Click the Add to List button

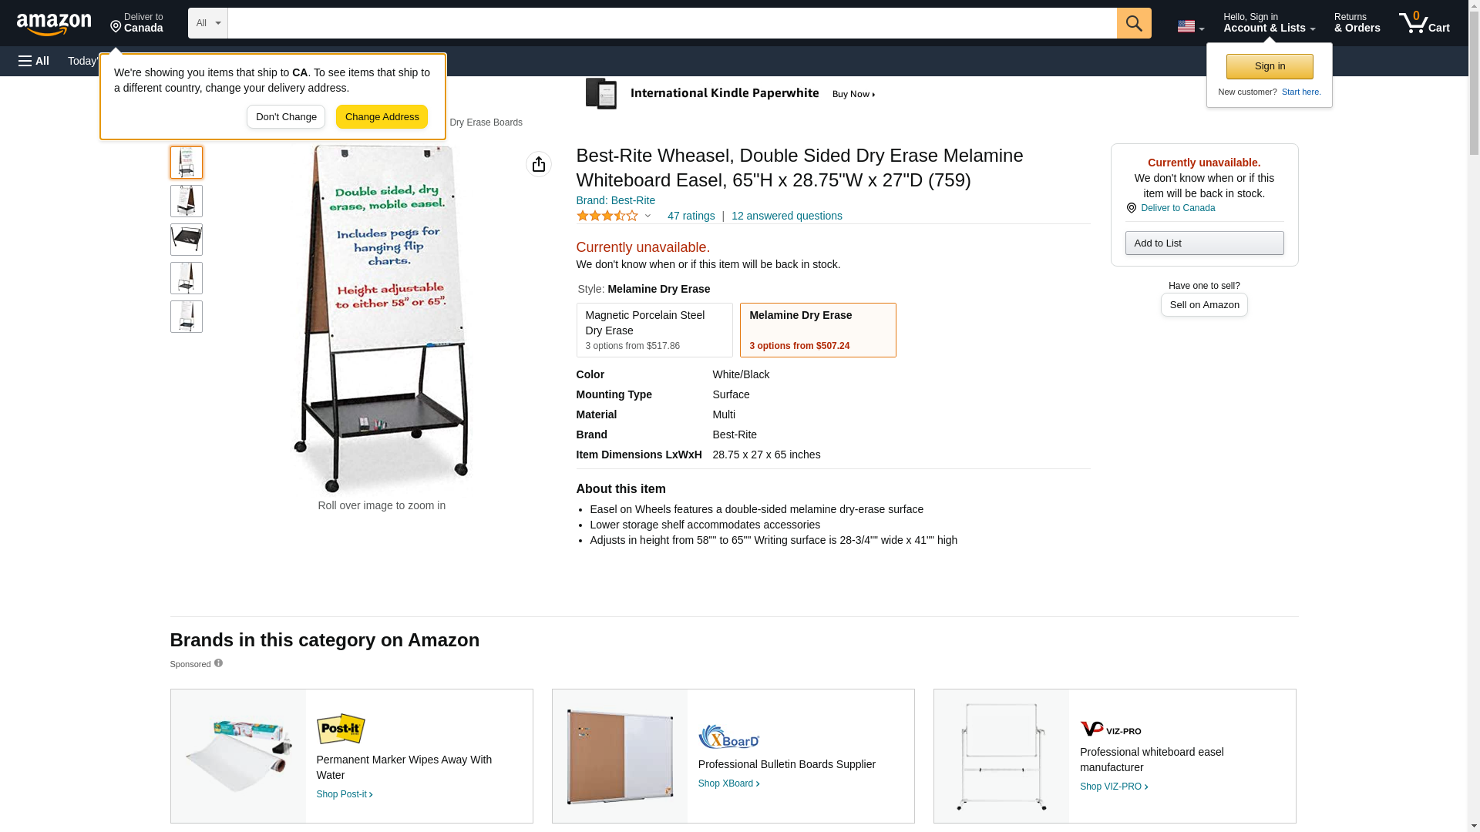1203,243
